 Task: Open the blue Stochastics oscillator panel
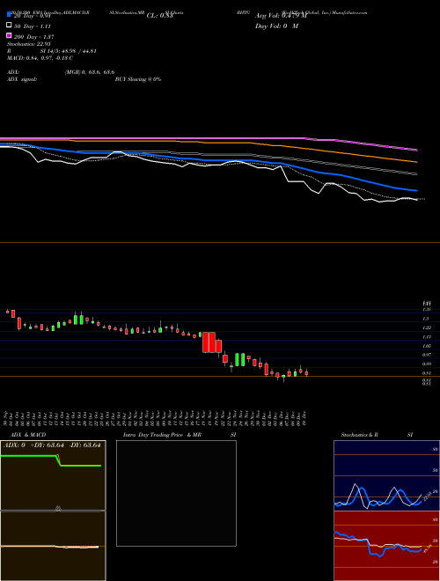coord(386,475)
